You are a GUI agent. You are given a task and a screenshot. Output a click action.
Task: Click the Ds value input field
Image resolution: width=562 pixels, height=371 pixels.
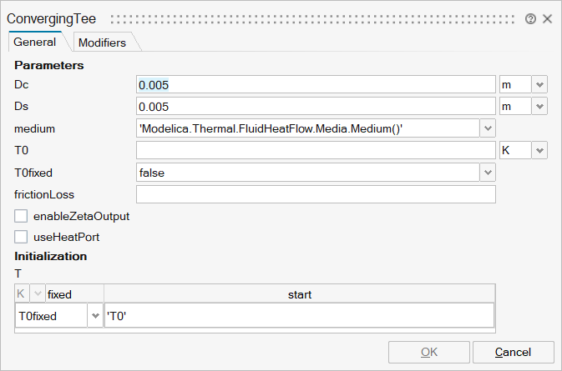[316, 107]
